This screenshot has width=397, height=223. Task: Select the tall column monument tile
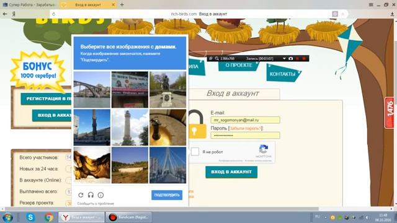point(92,128)
